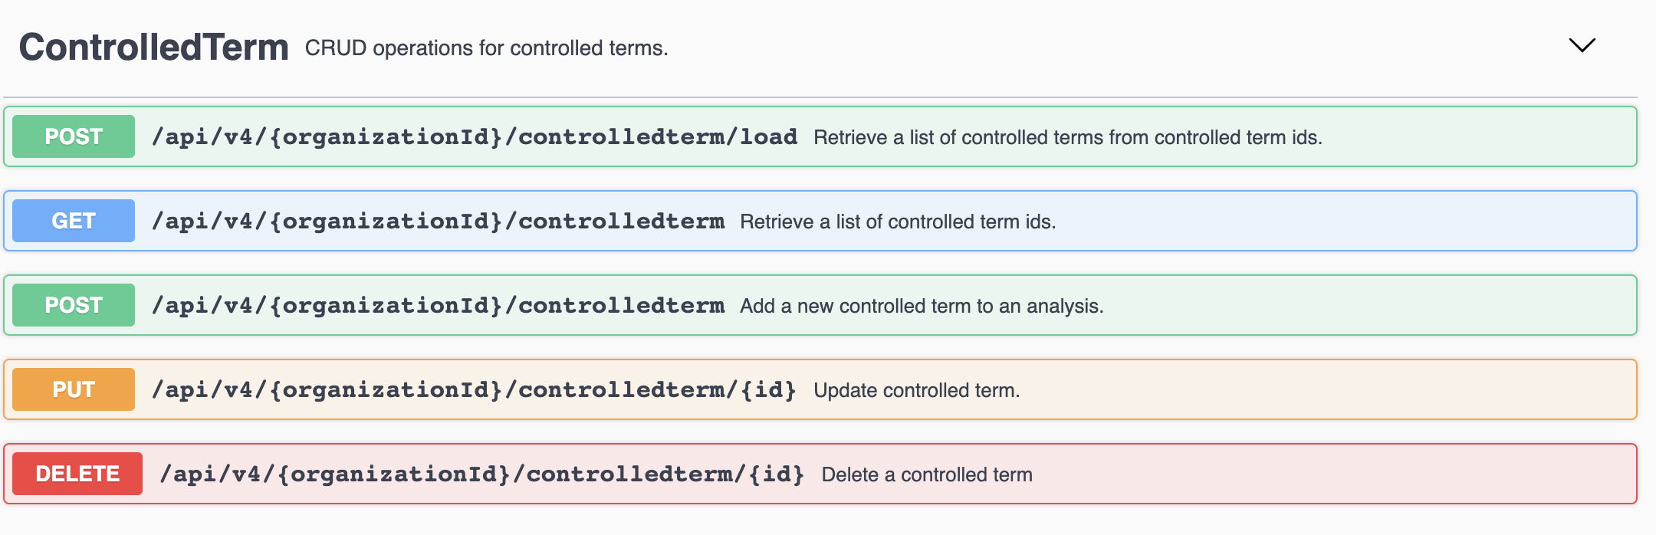
Task: Click the orange PUT method badge
Action: pos(74,389)
